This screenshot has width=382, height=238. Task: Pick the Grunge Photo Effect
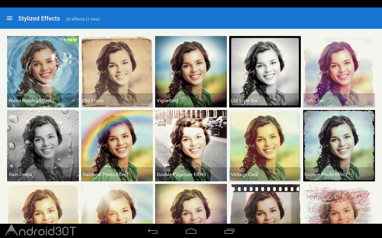coord(339,146)
